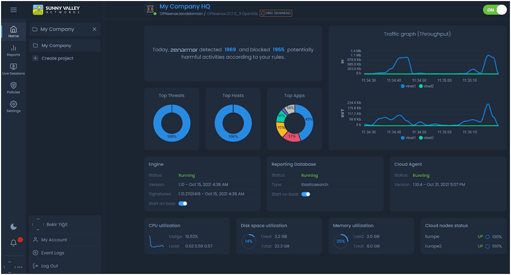The width and height of the screenshot is (511, 275).
Task: Click the Home house icon
Action: coord(13,29)
